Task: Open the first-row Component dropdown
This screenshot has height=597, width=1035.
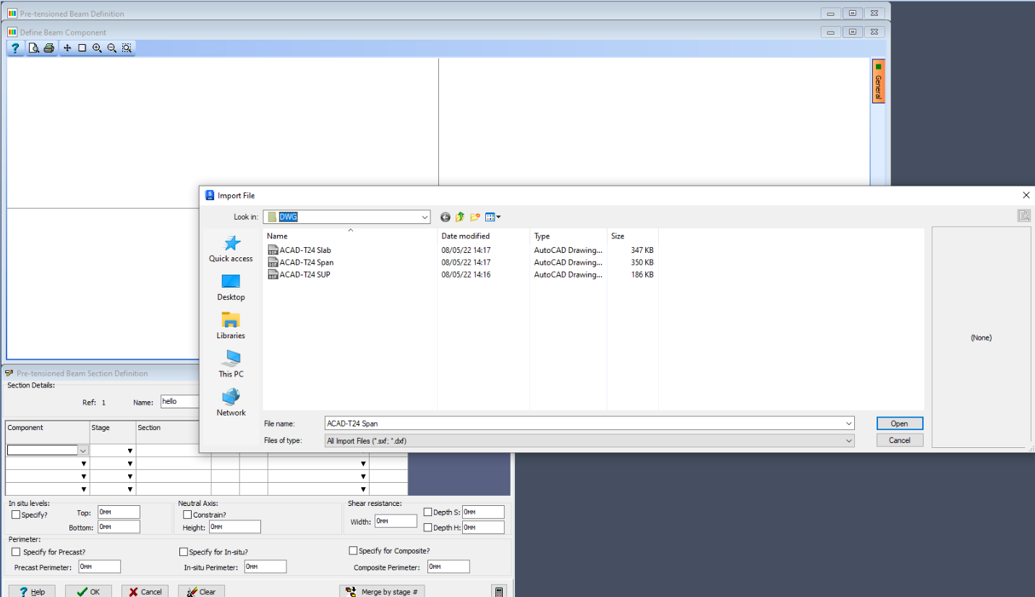Action: [83, 450]
